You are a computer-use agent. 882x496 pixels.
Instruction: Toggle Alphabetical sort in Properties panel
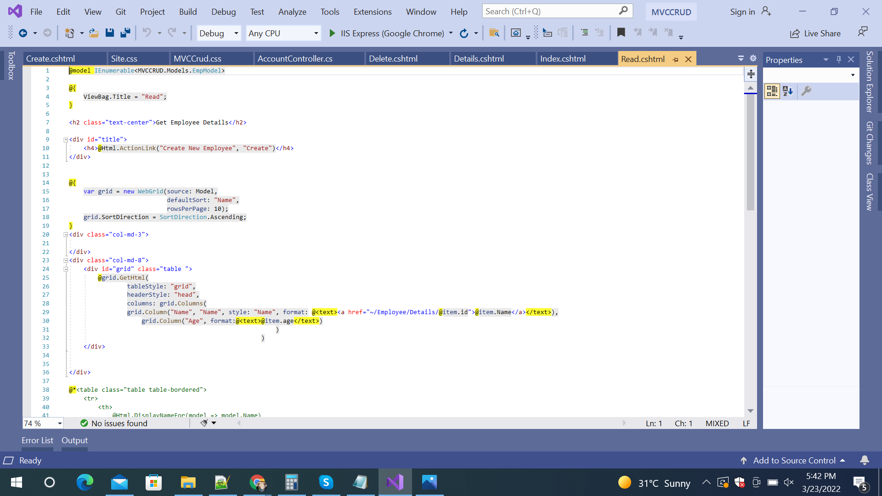coord(788,91)
